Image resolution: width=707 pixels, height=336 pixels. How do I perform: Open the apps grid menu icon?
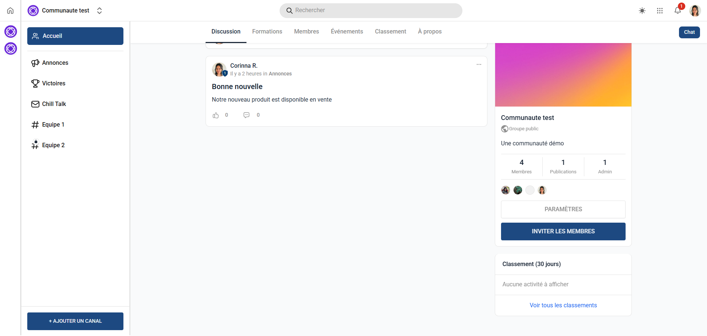(660, 11)
